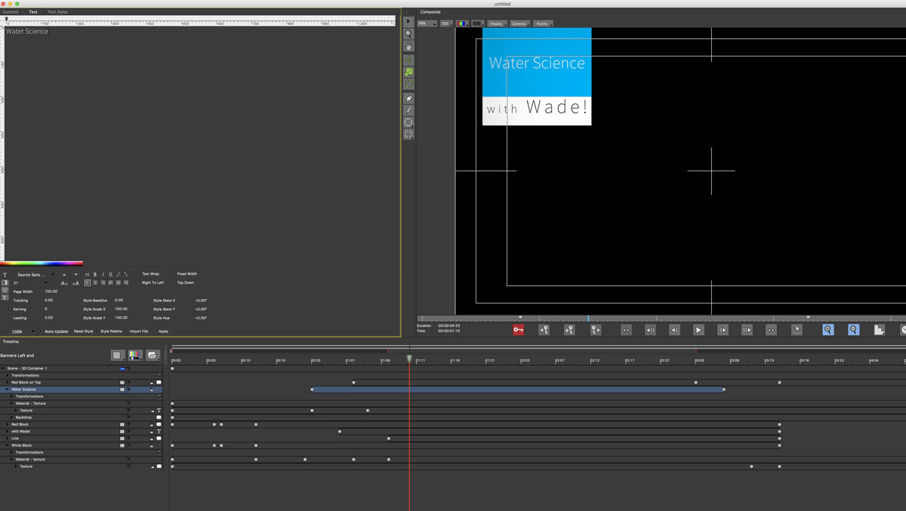Click the red key record button

(519, 330)
